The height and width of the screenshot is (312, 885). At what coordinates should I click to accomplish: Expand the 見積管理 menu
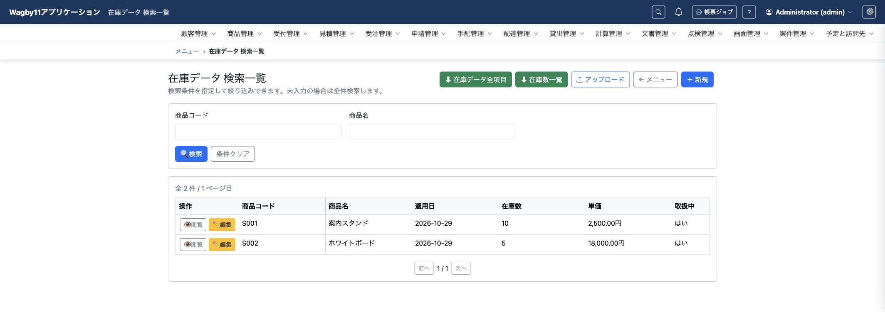(x=337, y=34)
